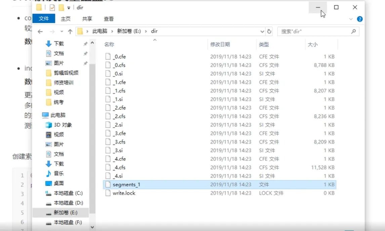Open the pinned 视频 folder in sidebar
The width and height of the screenshot is (385, 231).
59,92
